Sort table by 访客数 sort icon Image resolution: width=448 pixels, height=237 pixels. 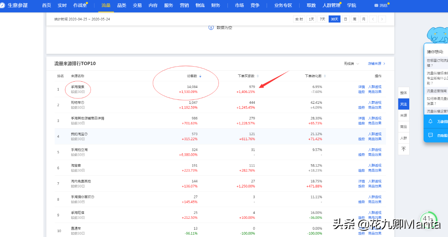(200, 76)
